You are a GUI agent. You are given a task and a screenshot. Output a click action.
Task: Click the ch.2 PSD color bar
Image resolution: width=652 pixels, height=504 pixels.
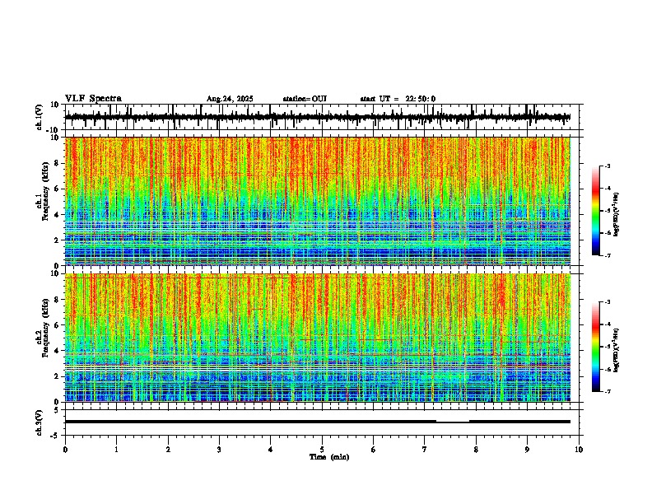(x=596, y=347)
